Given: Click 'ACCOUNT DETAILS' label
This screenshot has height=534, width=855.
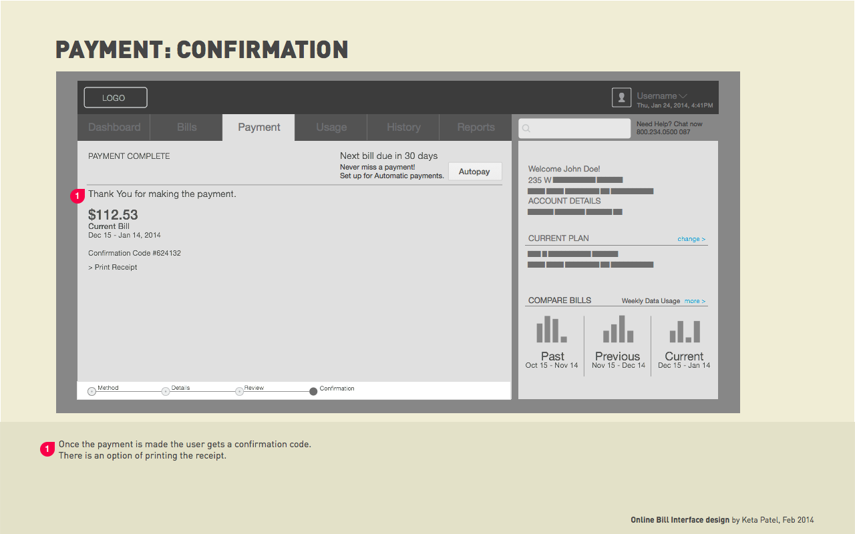Looking at the screenshot, I should tap(564, 201).
